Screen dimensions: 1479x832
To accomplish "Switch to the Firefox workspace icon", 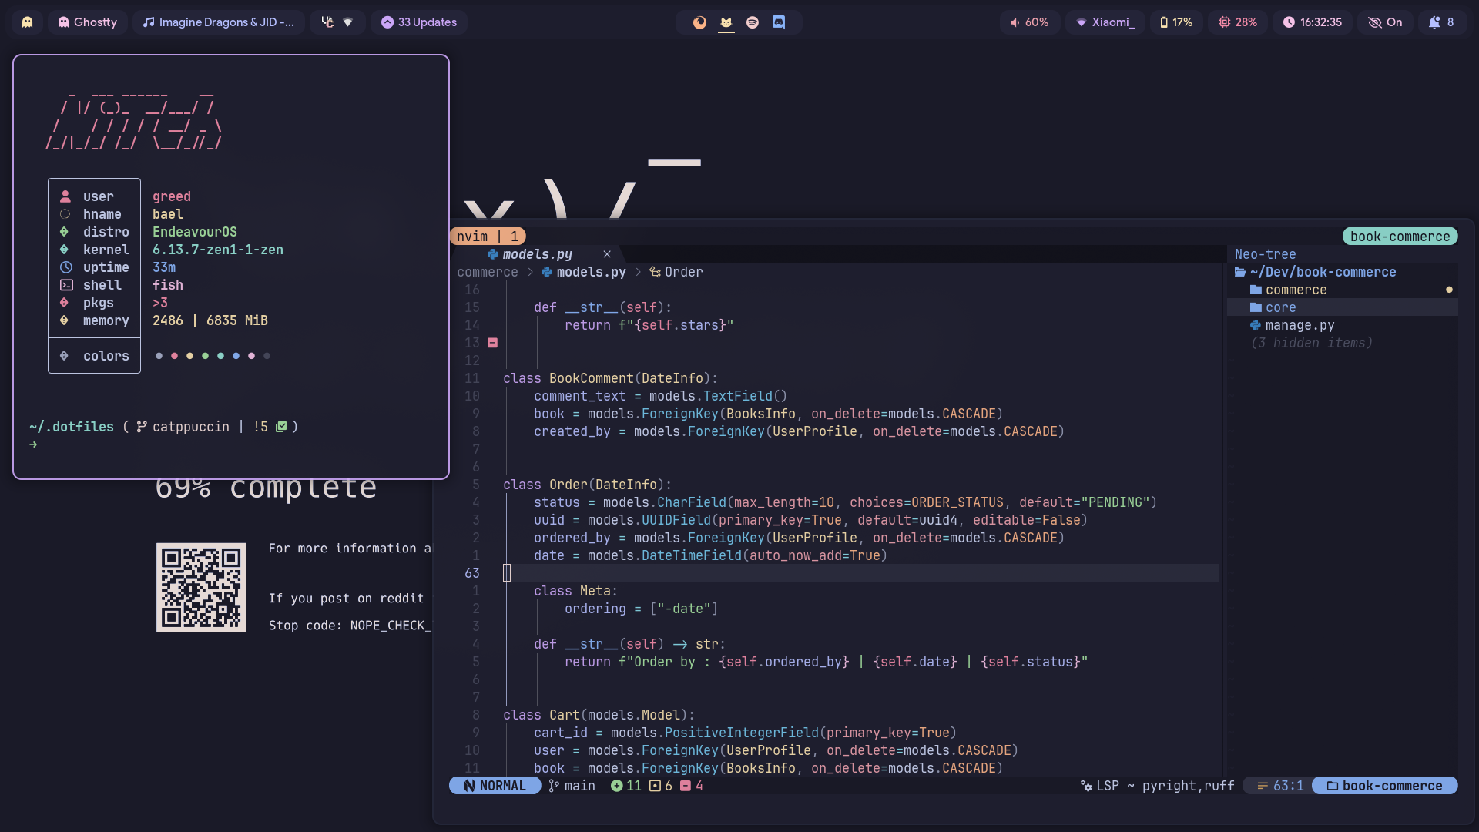I will click(699, 22).
